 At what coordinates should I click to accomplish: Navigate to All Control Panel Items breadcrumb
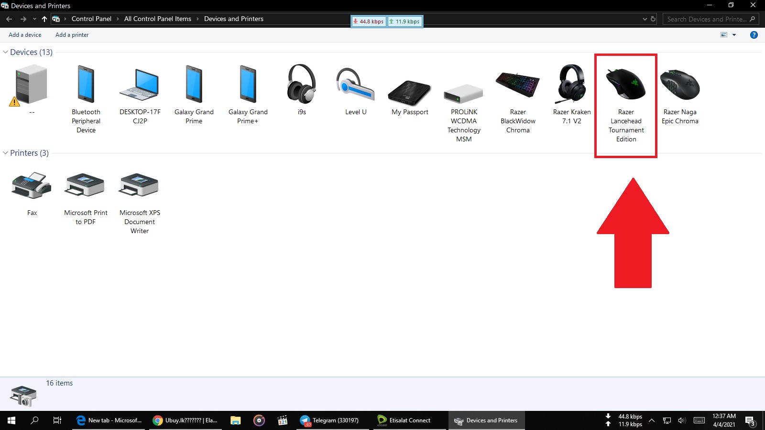pos(157,19)
